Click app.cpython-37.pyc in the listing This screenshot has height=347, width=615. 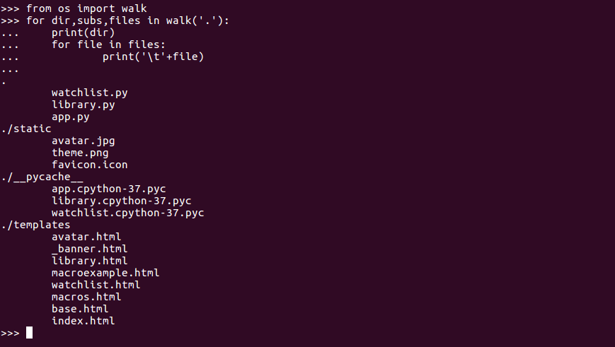109,189
